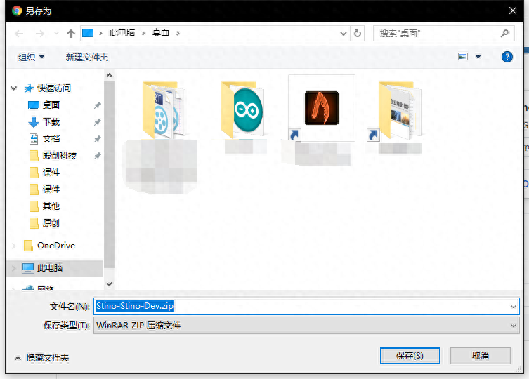Image resolution: width=529 pixels, height=379 pixels.
Task: Click the pin icon beside 文档
Action: 97,139
